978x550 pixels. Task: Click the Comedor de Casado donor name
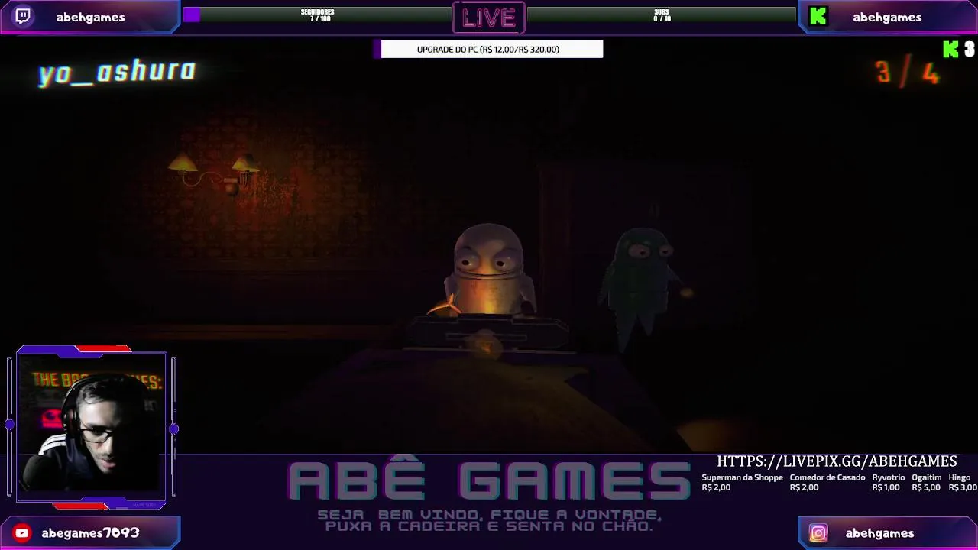(x=827, y=477)
